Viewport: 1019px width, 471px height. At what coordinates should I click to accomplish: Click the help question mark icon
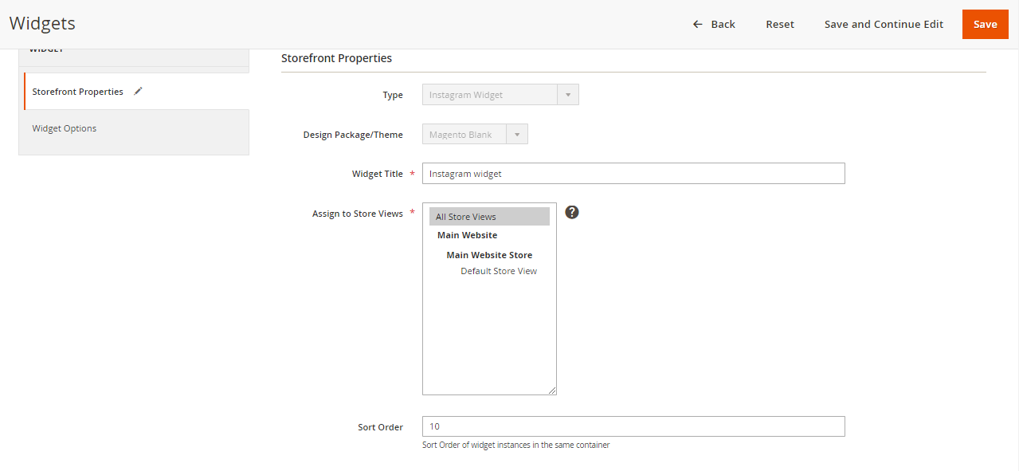pyautogui.click(x=571, y=212)
